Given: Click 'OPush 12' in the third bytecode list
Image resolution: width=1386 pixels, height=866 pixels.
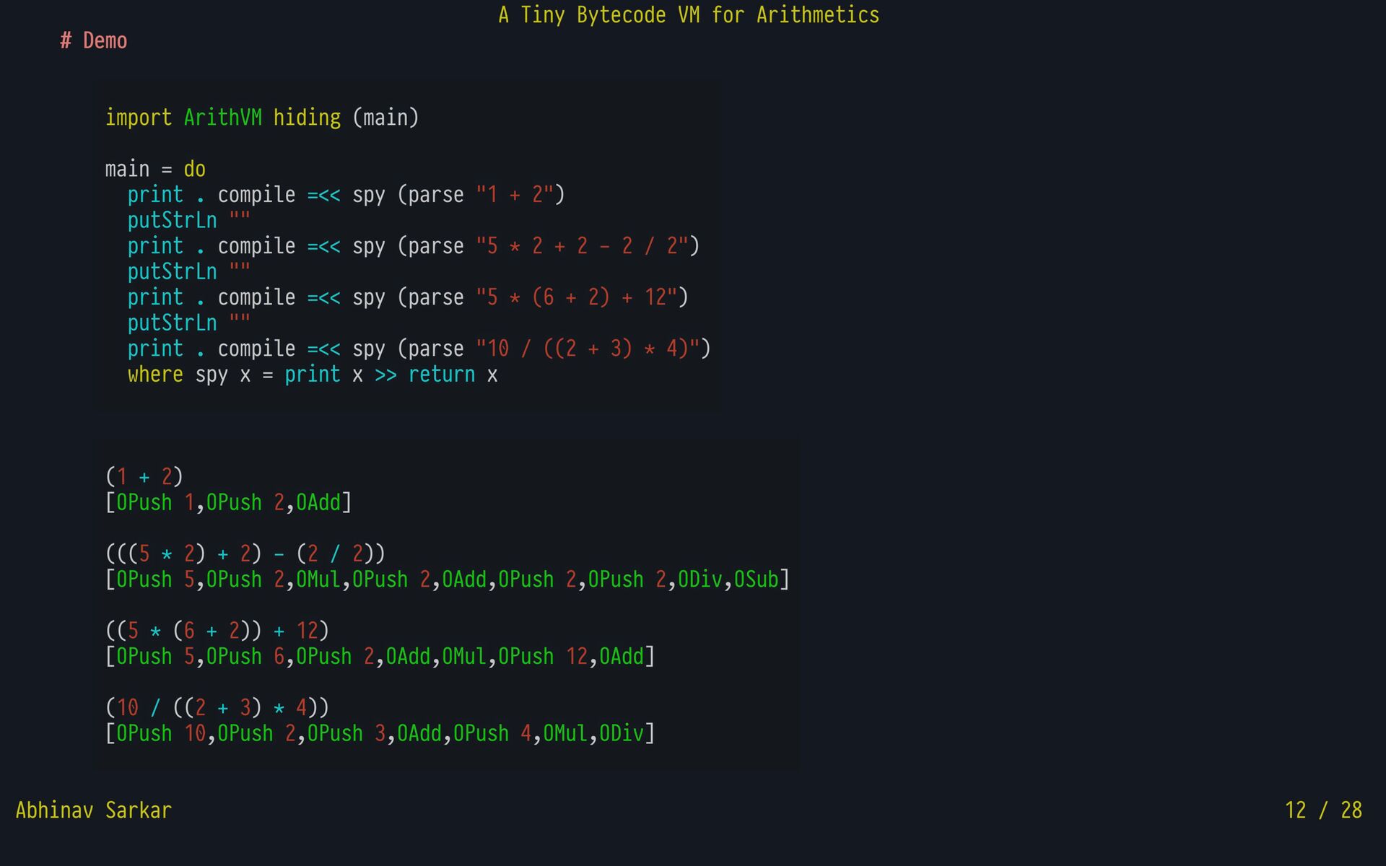Looking at the screenshot, I should (543, 657).
